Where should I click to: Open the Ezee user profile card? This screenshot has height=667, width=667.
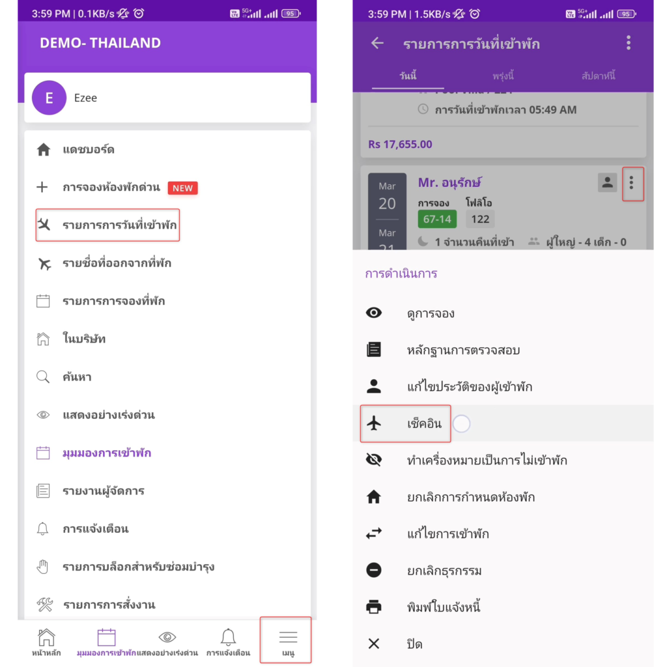tap(167, 98)
